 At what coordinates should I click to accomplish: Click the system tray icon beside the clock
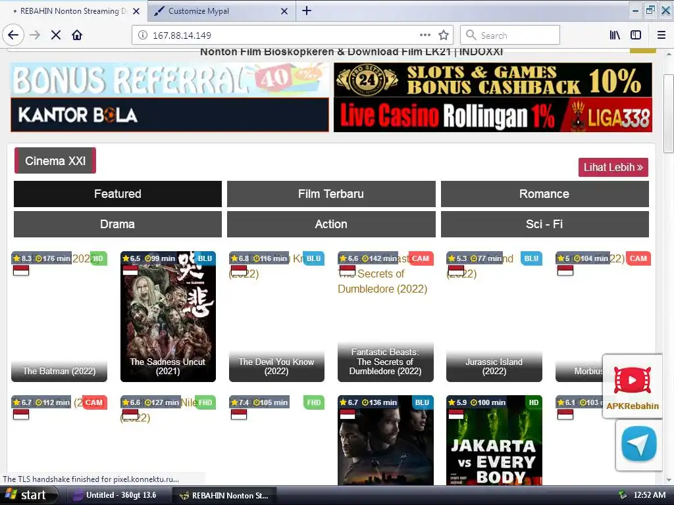tap(622, 495)
